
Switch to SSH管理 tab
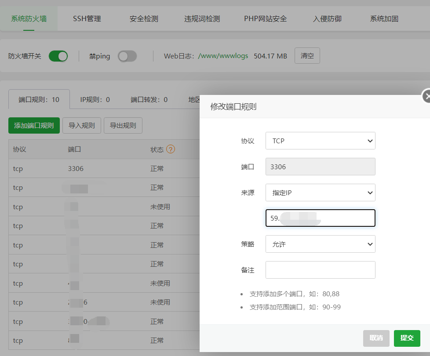click(x=87, y=18)
